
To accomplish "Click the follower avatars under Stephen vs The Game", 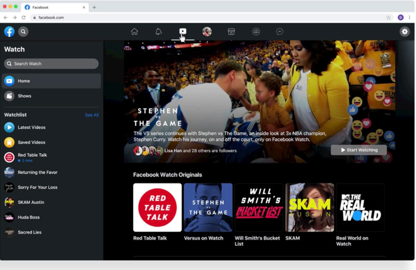I will [x=148, y=150].
